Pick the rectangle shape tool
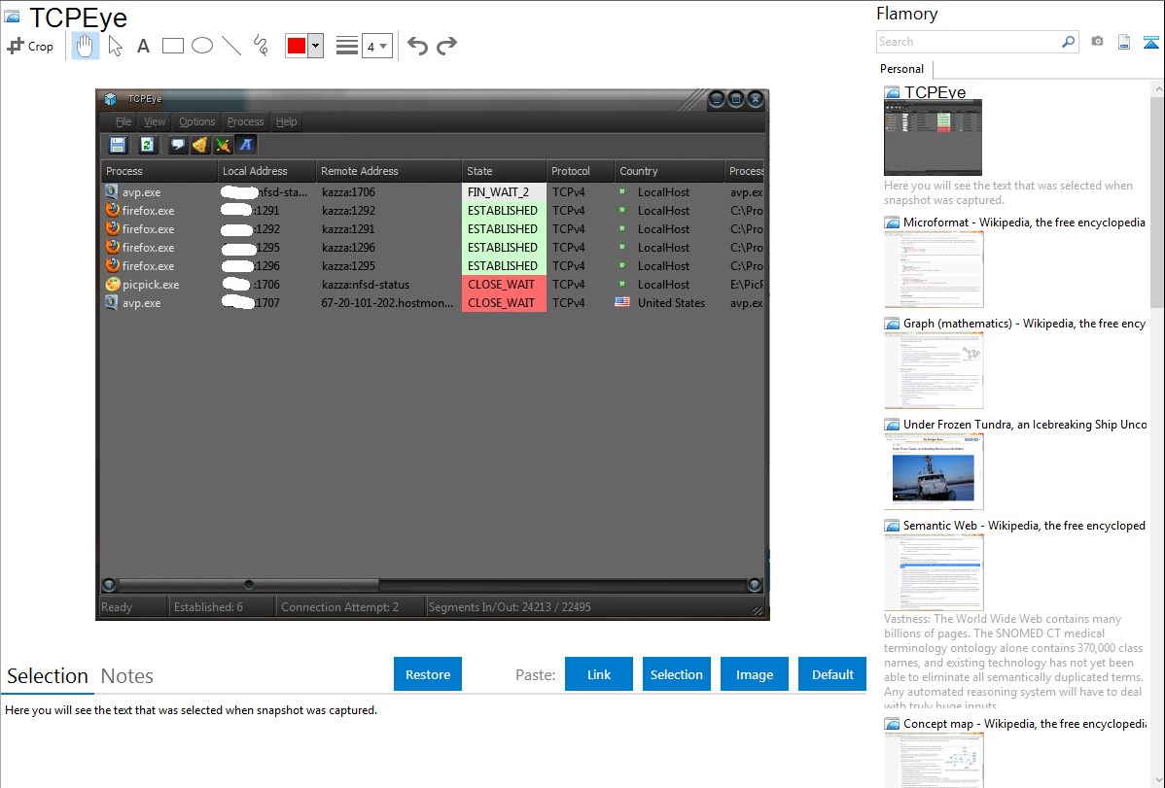 pyautogui.click(x=173, y=46)
